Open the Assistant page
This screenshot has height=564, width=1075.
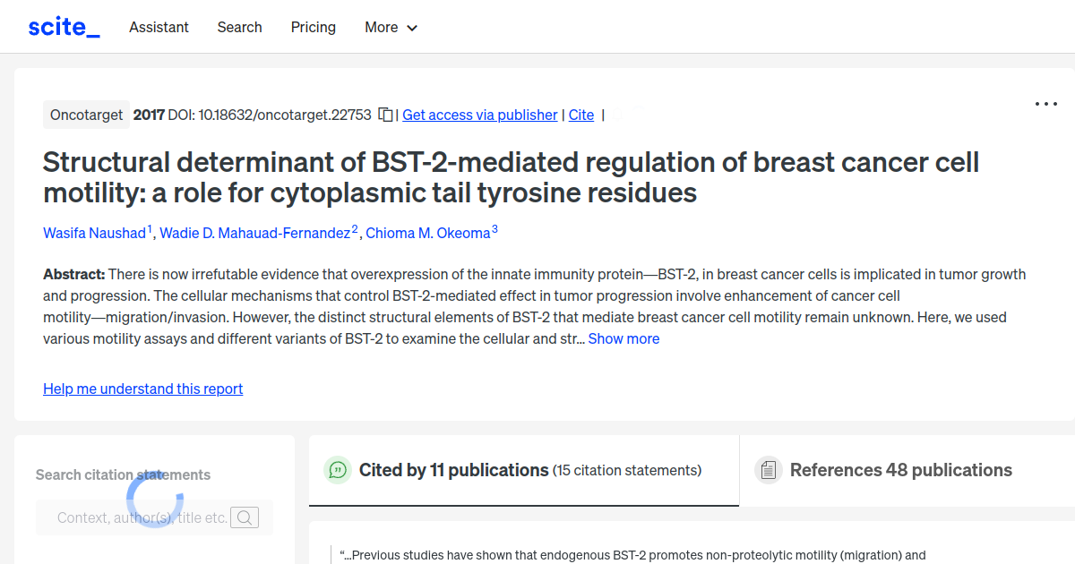point(159,27)
